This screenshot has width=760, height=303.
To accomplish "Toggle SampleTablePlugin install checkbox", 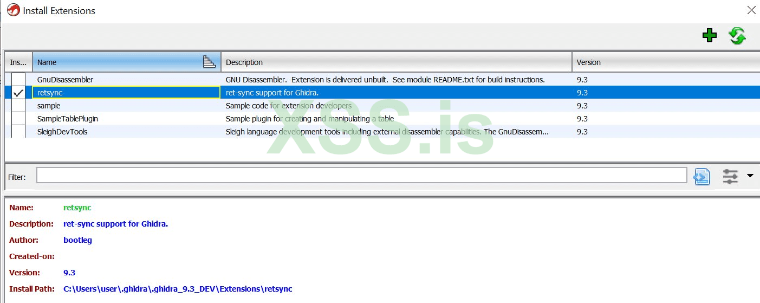I will (18, 119).
